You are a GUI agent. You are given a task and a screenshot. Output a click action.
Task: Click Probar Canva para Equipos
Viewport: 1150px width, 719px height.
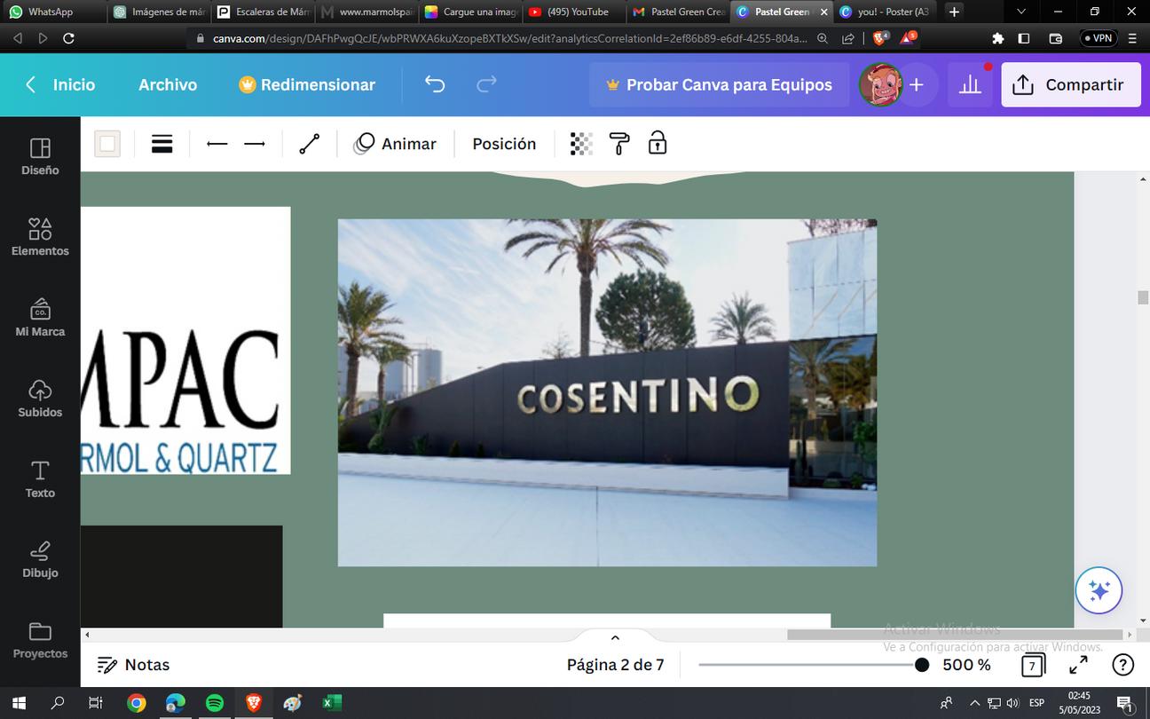coord(719,84)
